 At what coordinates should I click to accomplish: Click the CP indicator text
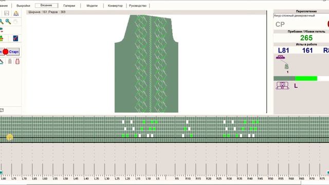pos(280,25)
